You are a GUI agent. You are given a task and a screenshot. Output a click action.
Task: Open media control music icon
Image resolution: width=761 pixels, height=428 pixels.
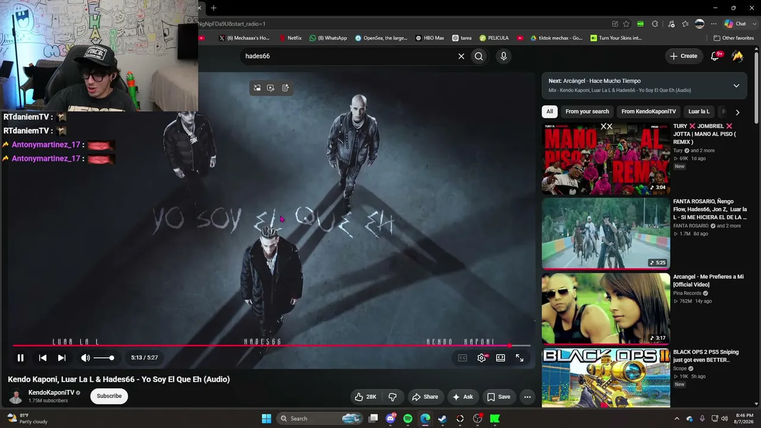pos(672,24)
